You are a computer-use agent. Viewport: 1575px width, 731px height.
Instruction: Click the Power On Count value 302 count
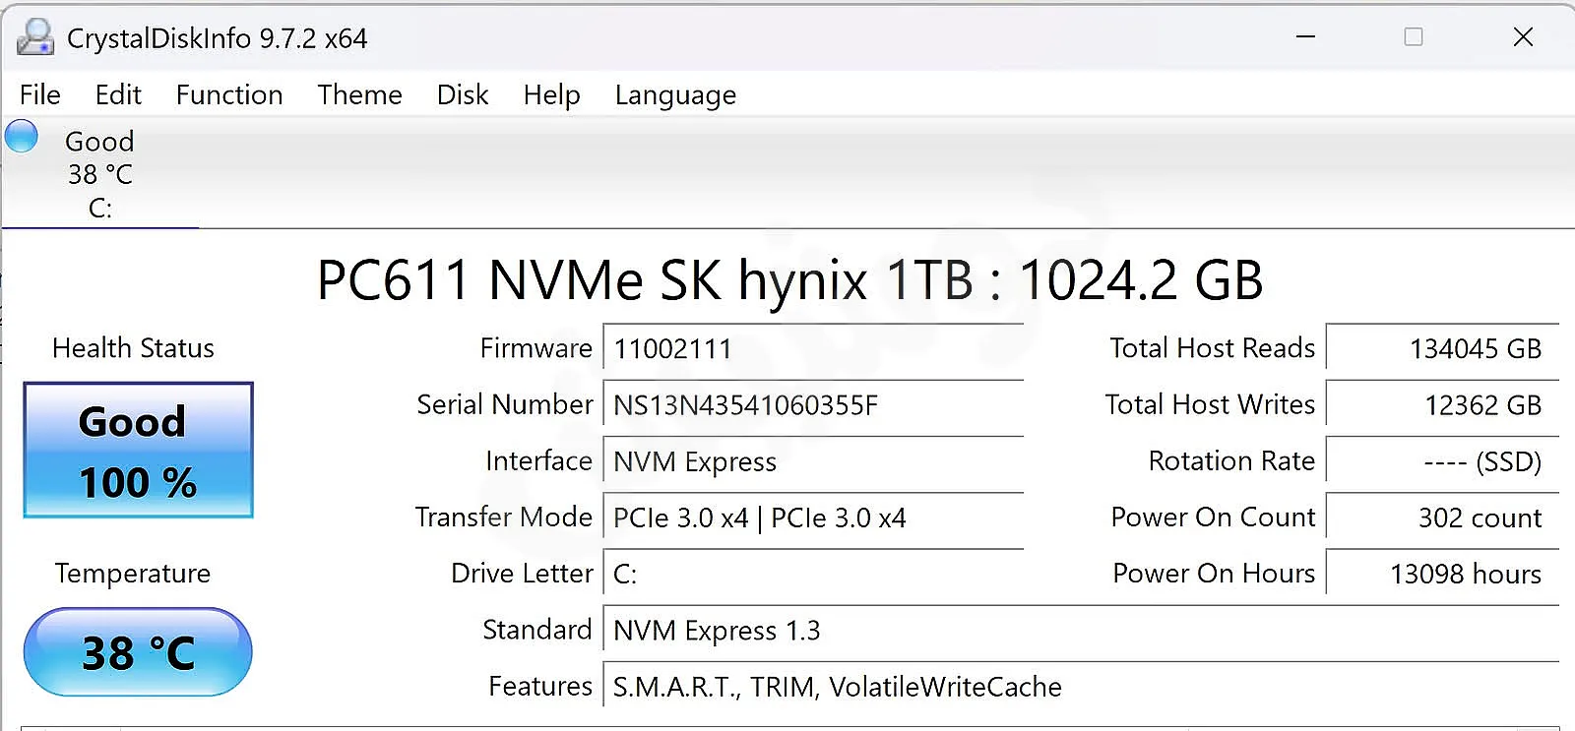tap(1443, 517)
